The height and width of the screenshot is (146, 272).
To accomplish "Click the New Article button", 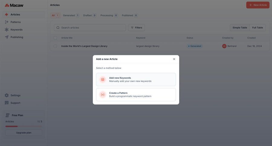I will 258,5.
